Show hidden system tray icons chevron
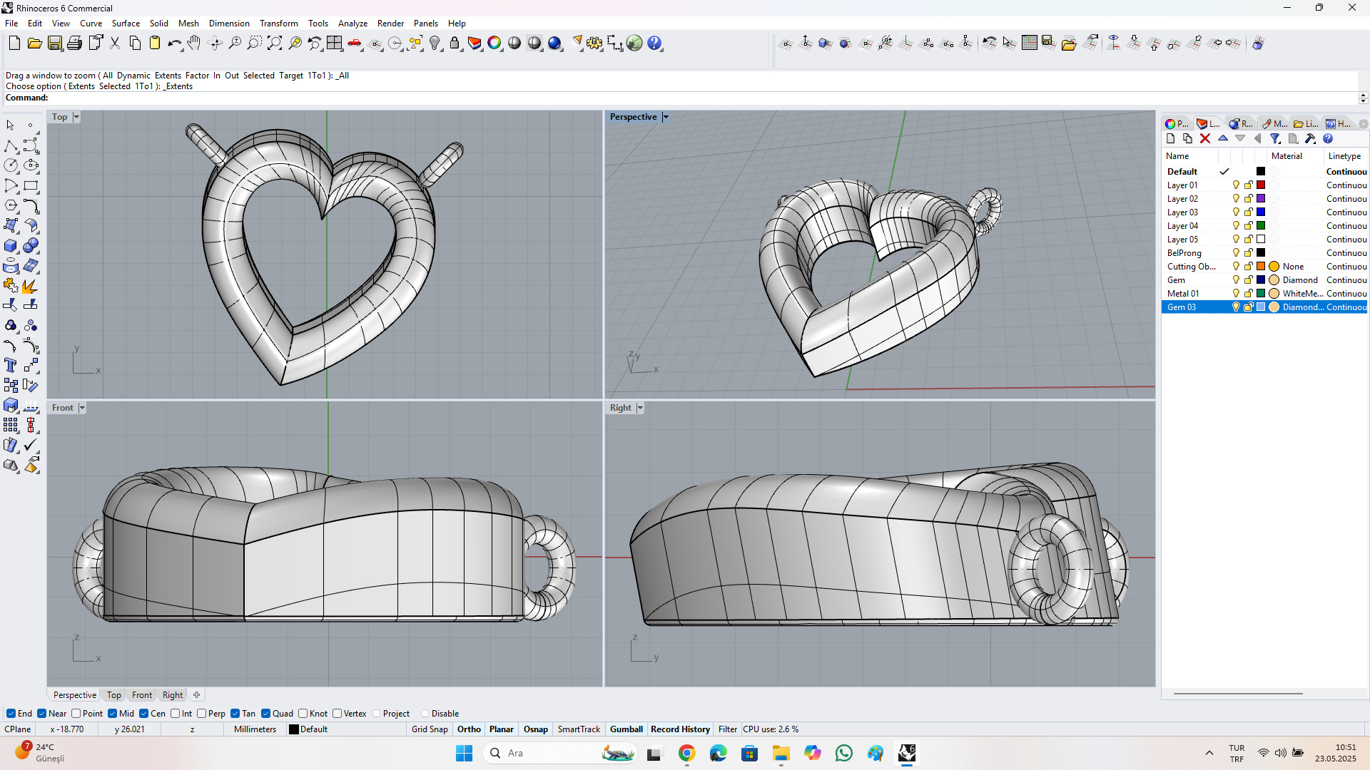1370x770 pixels. pos(1209,753)
